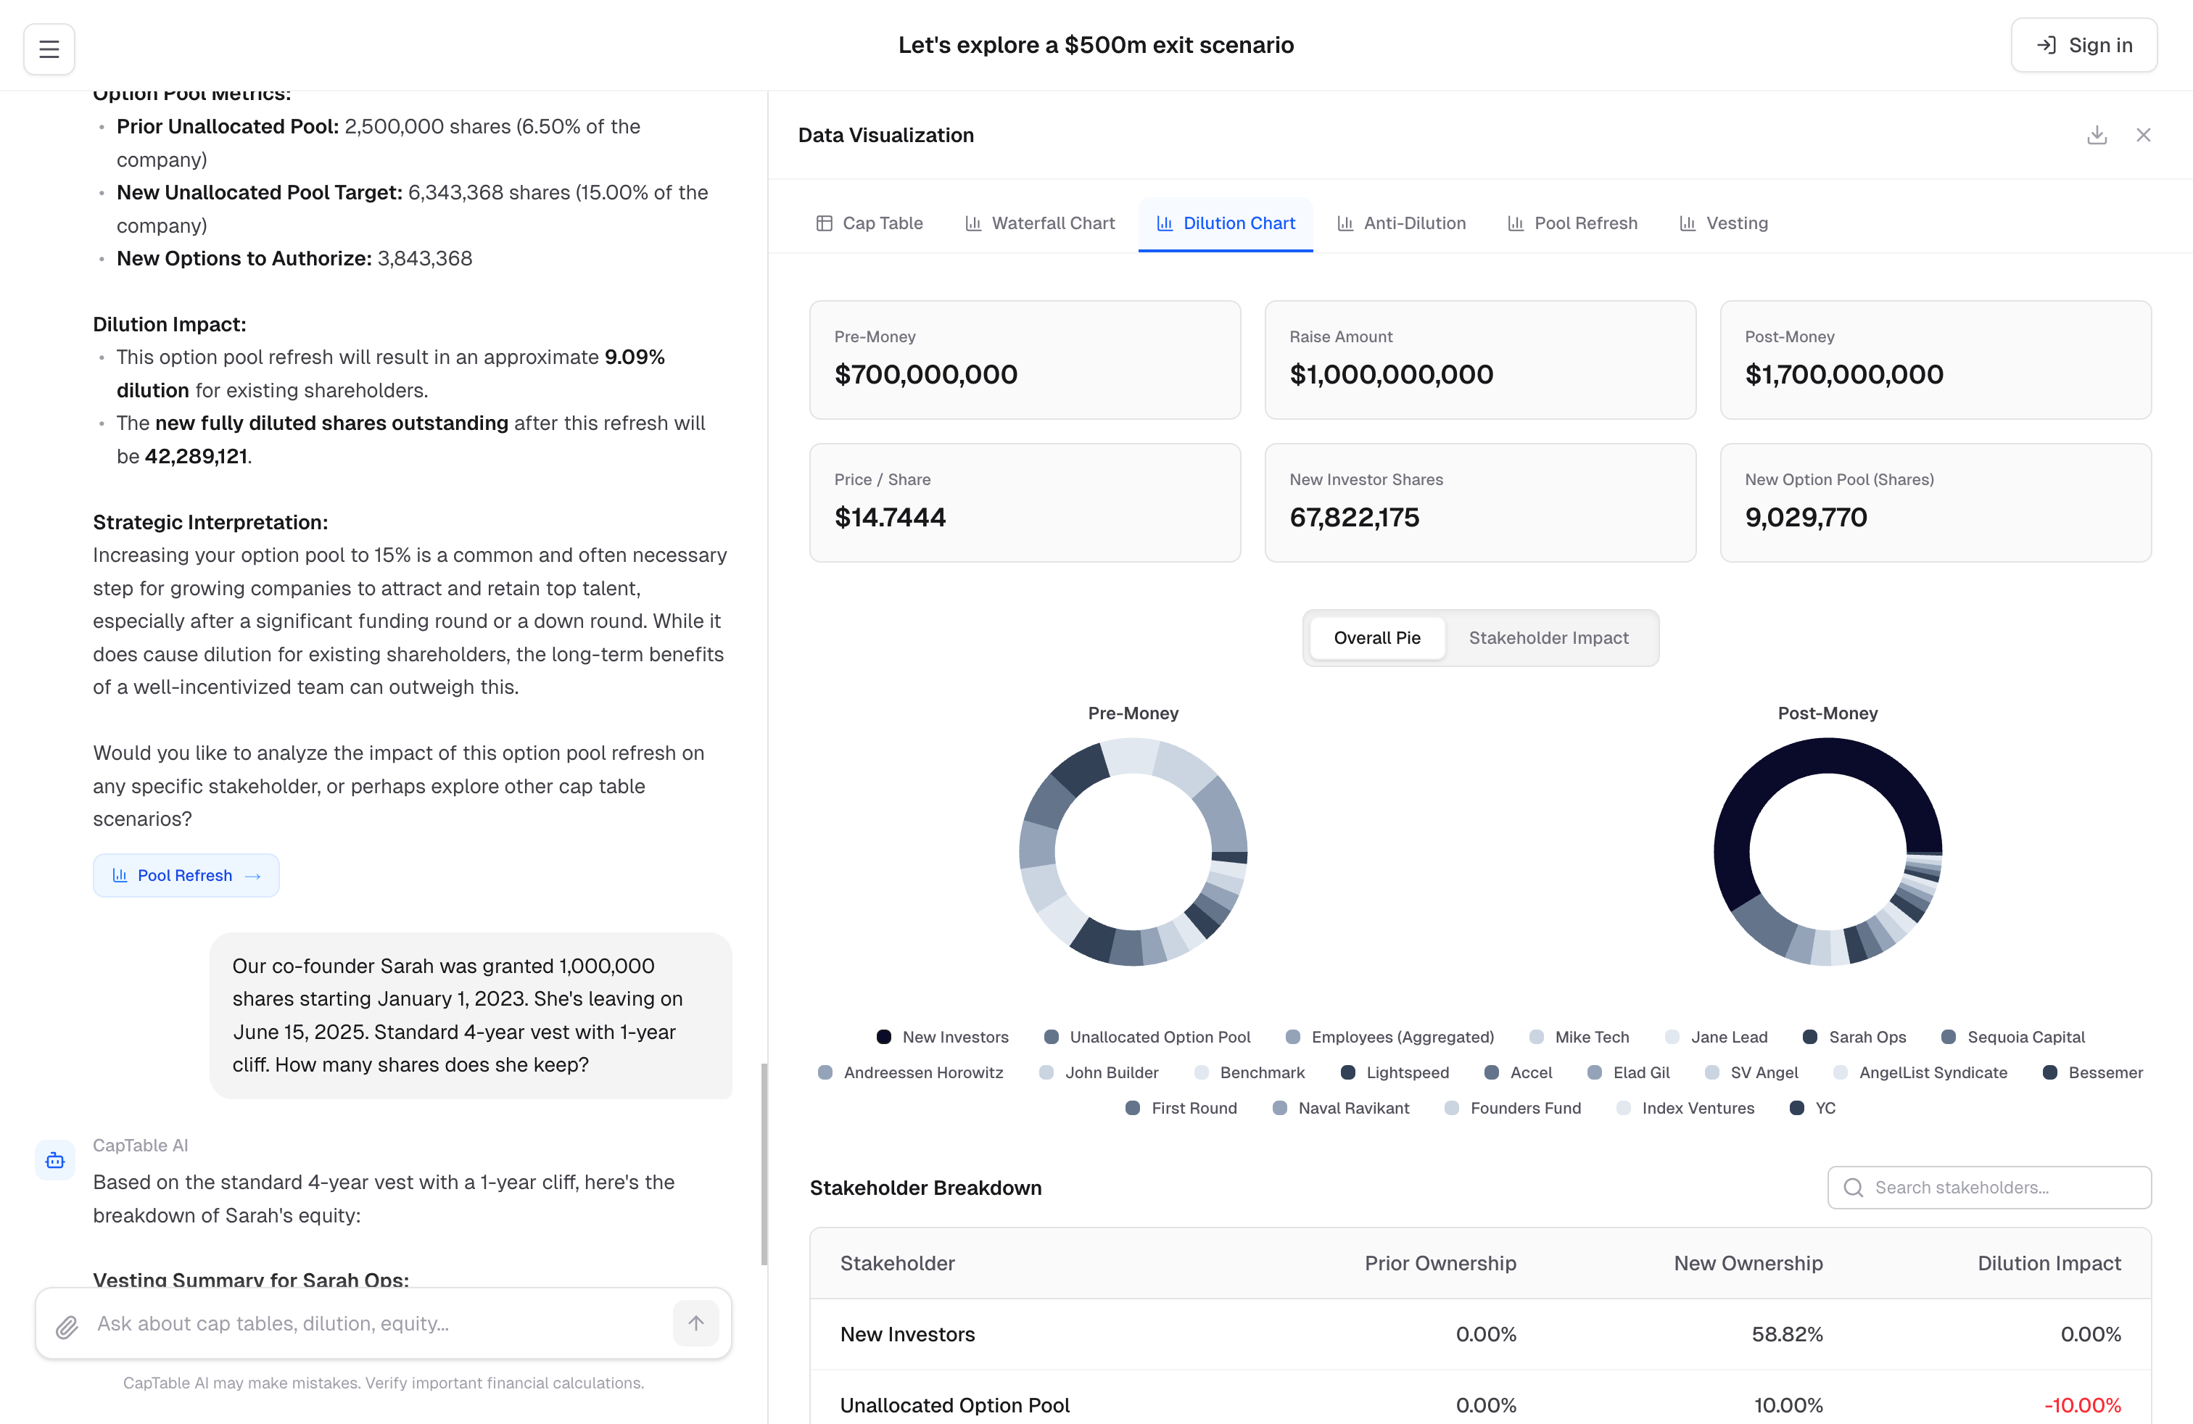
Task: Click the Pool Refresh suggested action
Action: pos(186,875)
